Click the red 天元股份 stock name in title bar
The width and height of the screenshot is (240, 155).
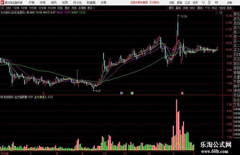click(x=154, y=3)
